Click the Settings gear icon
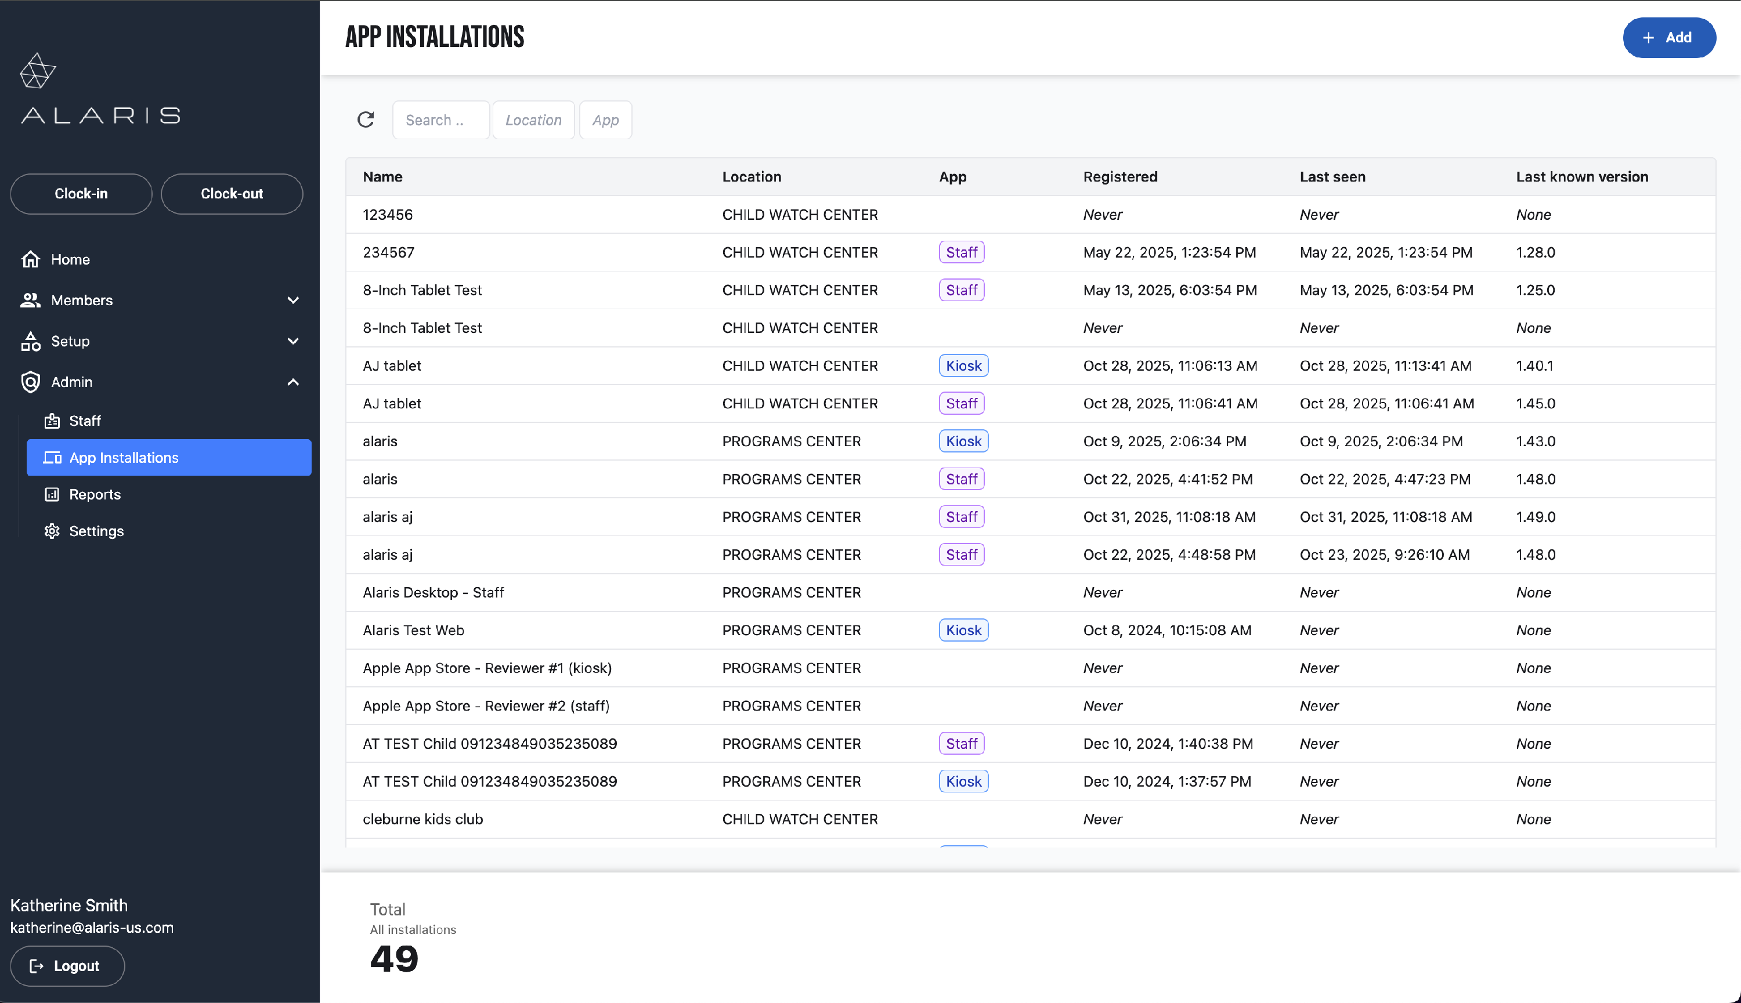The image size is (1741, 1003). point(52,531)
